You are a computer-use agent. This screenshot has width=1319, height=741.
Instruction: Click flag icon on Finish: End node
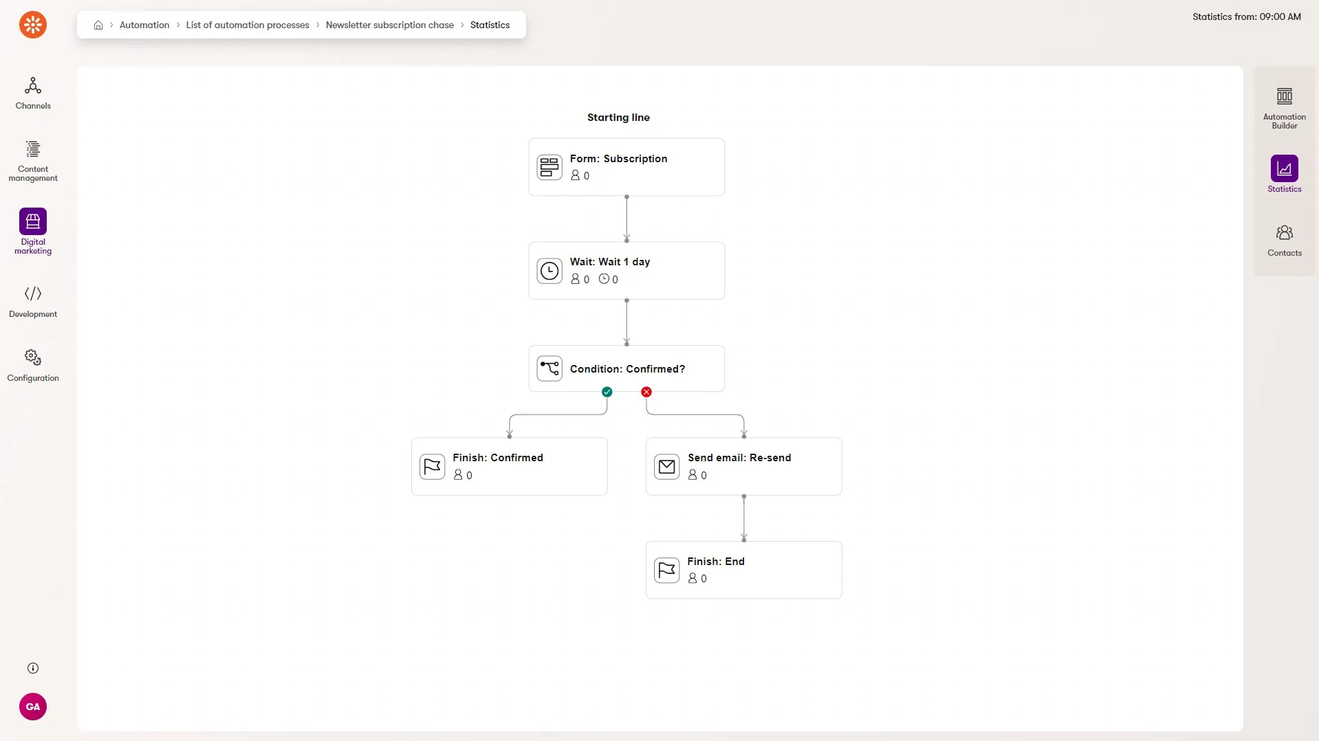point(667,571)
